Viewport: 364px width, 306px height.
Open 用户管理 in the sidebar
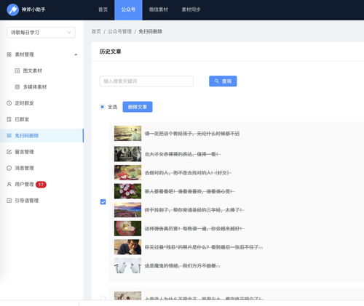24,184
